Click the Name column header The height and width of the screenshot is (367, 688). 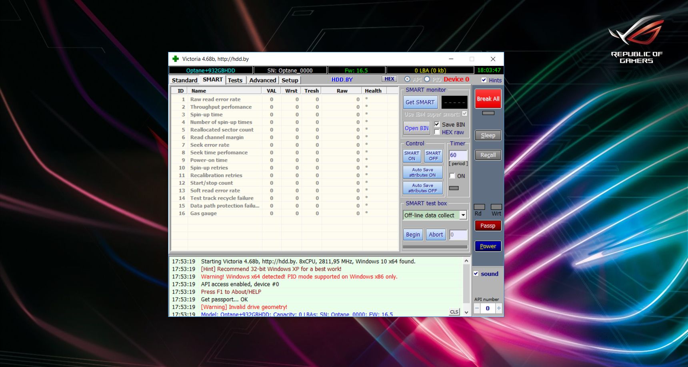(225, 91)
